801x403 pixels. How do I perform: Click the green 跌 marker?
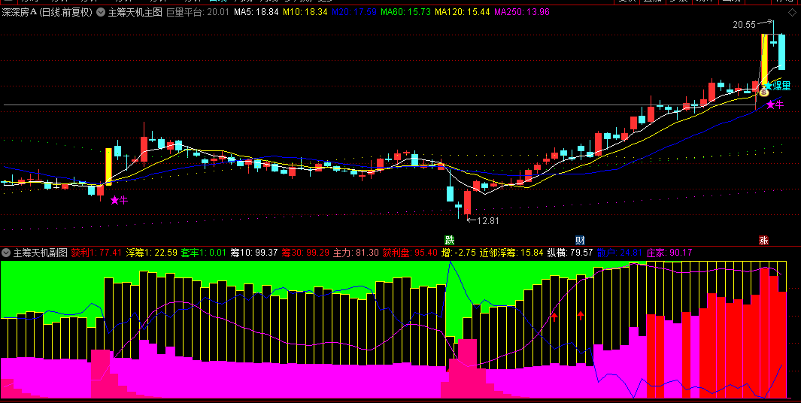[450, 240]
